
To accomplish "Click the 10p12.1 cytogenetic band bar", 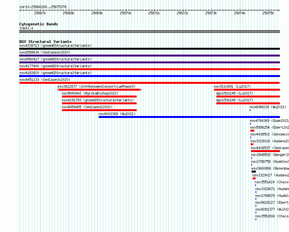I will click(x=149, y=32).
